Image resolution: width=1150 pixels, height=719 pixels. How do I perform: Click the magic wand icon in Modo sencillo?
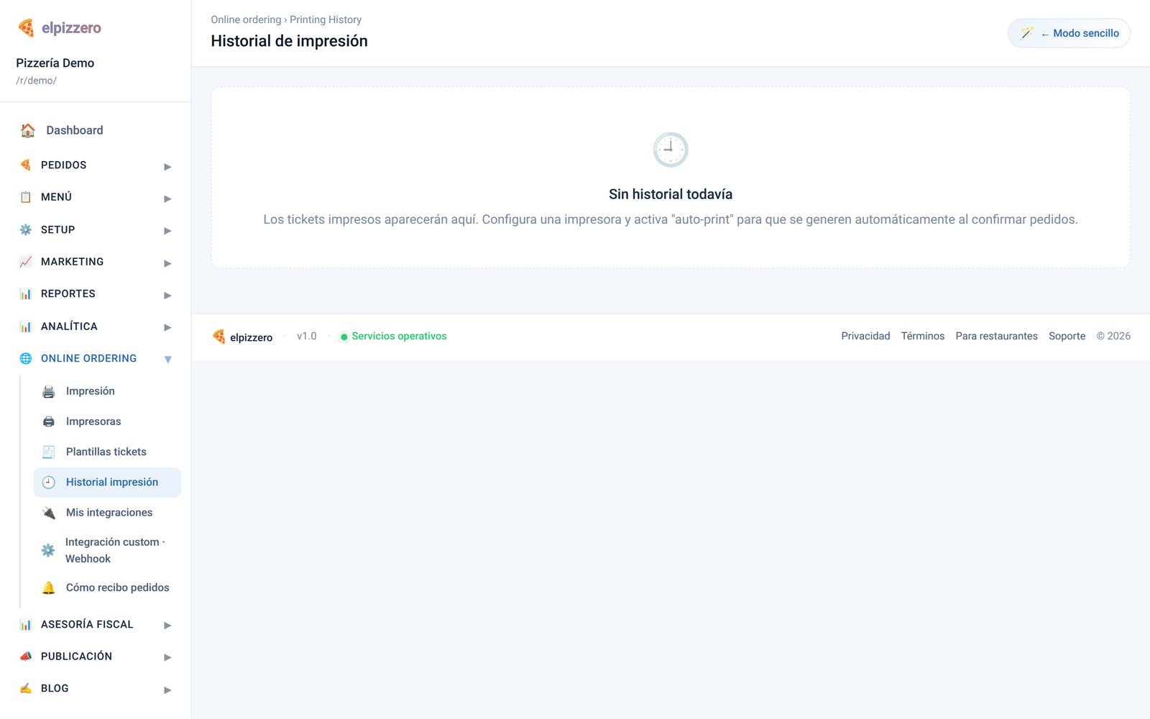point(1027,33)
